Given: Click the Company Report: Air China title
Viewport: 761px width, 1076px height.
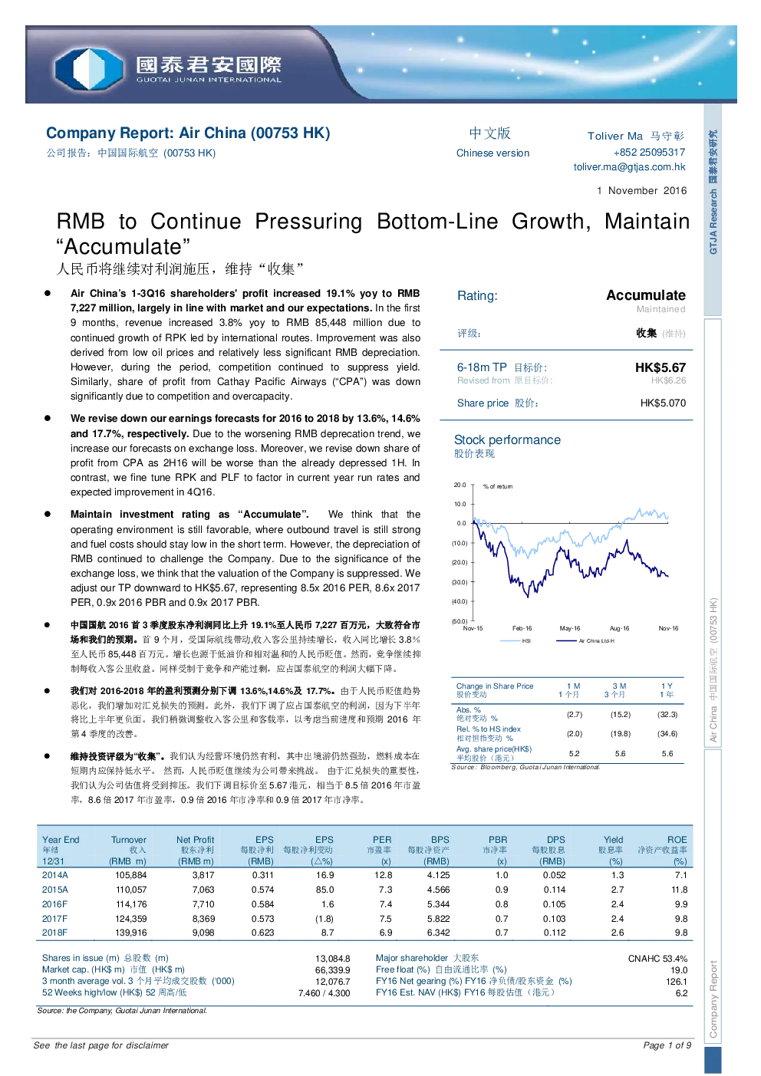Looking at the screenshot, I should [x=188, y=133].
